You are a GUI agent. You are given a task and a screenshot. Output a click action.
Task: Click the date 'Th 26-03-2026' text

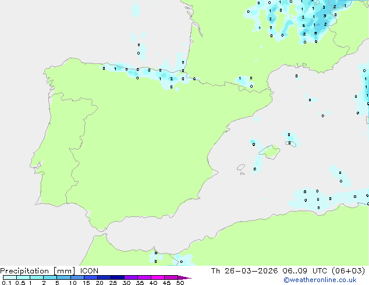pyautogui.click(x=244, y=271)
